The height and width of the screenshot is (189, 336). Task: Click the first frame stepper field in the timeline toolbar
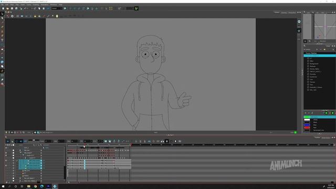49,141
